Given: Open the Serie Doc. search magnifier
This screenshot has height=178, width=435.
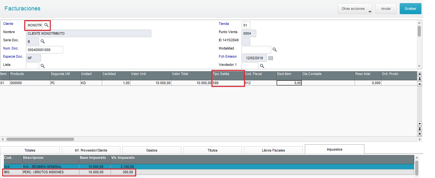Looking at the screenshot, I should 43,42.
